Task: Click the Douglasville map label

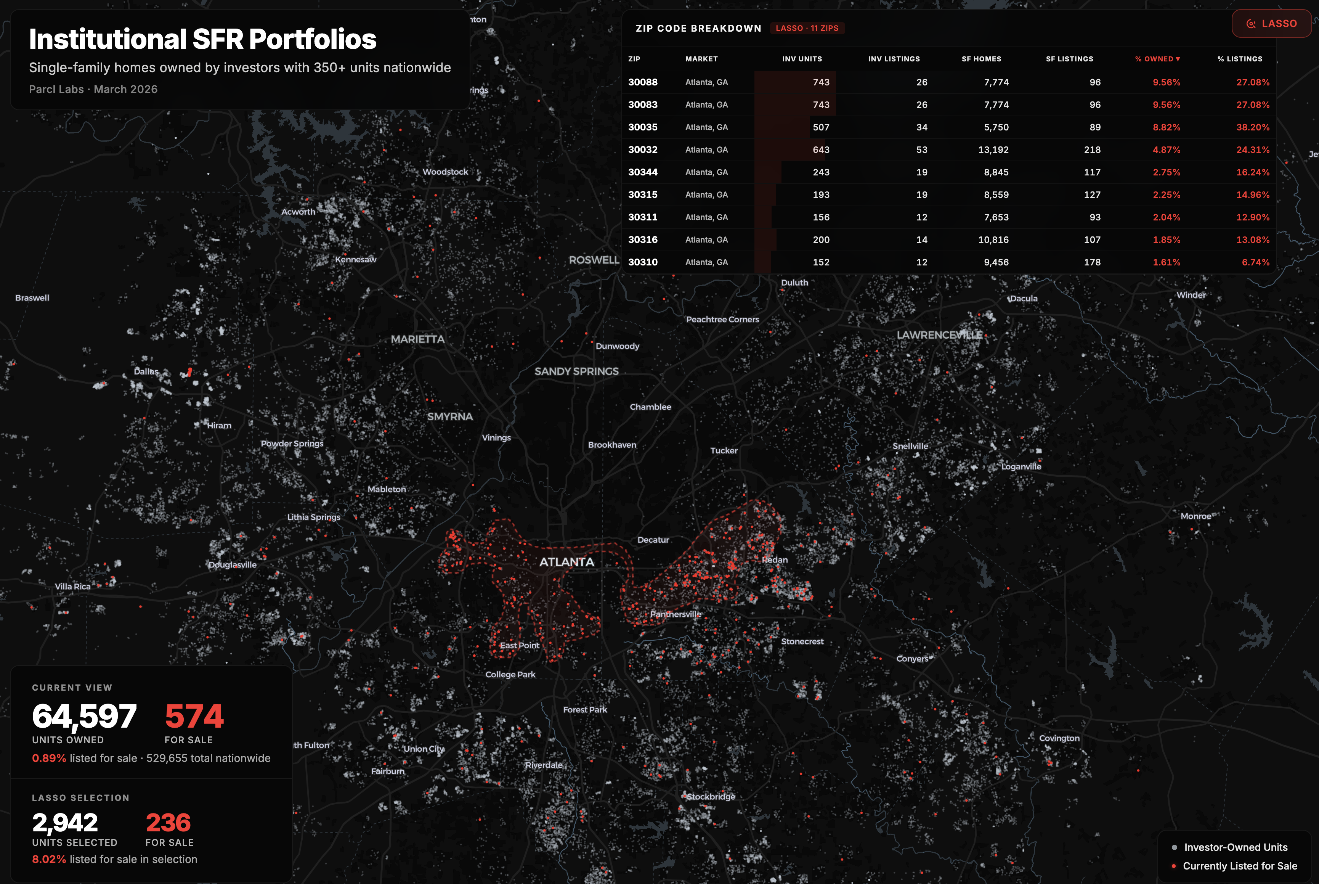Action: [232, 565]
